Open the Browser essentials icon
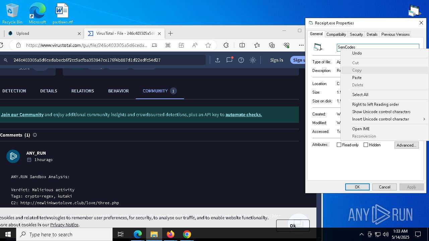Screen dimensions: 429x241 [x=287, y=45]
